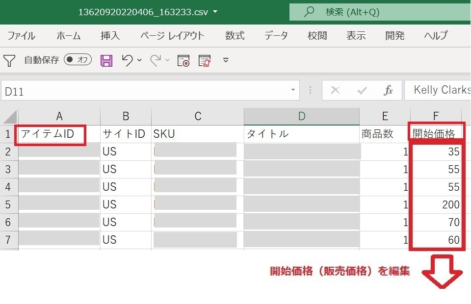Click the SKU header cell

(198, 134)
